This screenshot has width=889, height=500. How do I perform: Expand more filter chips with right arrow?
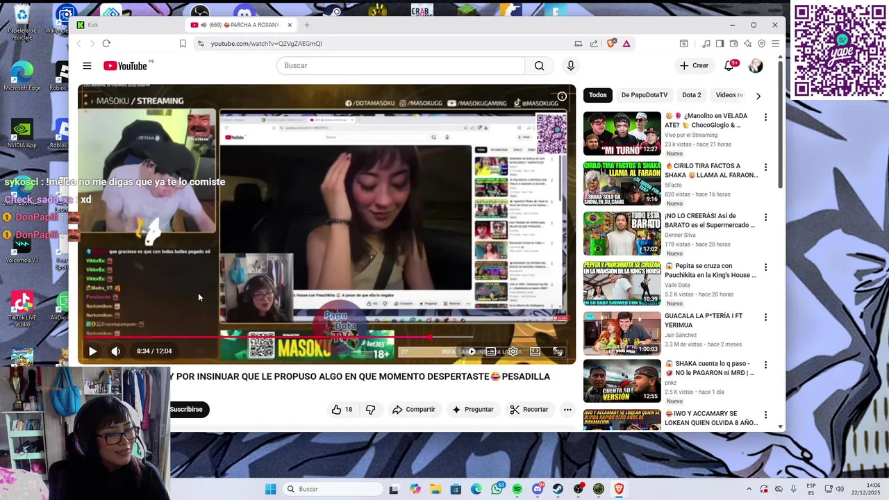point(758,96)
